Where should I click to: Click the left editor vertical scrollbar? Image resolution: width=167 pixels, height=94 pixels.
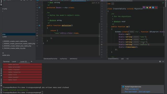99,39
